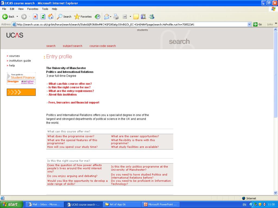
Task: Open the Favorites menu
Action: click(33, 9)
